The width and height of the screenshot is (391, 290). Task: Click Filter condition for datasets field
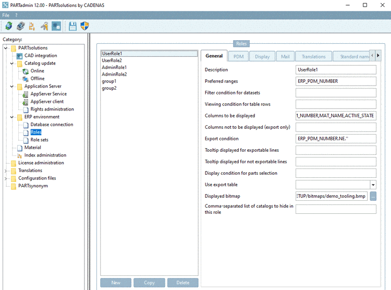click(336, 93)
